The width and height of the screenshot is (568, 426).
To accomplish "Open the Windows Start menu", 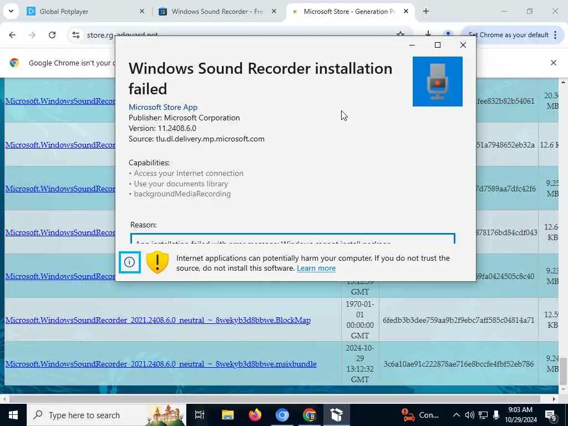I will click(x=13, y=415).
